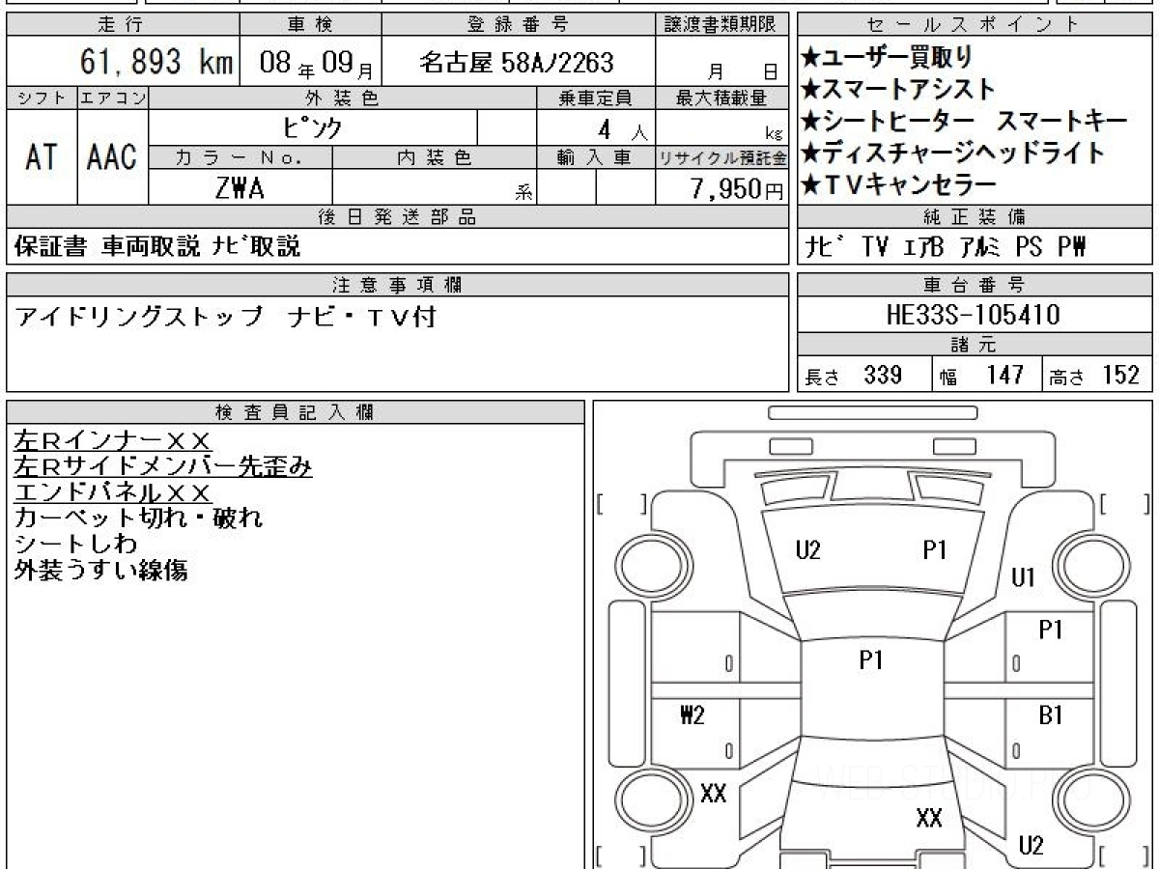1159x869 pixels.
Task: Click the 注意事項欄 section header
Action: coord(397,285)
